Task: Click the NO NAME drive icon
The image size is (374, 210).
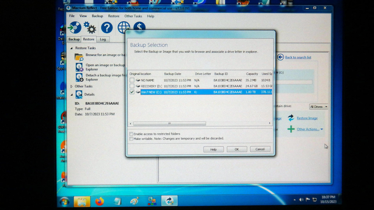Action: pyautogui.click(x=138, y=80)
